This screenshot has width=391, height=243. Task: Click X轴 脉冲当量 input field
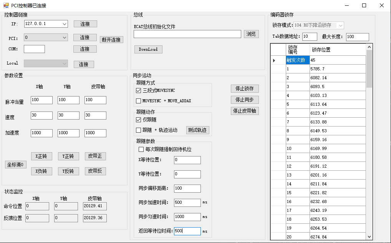[x=41, y=100]
